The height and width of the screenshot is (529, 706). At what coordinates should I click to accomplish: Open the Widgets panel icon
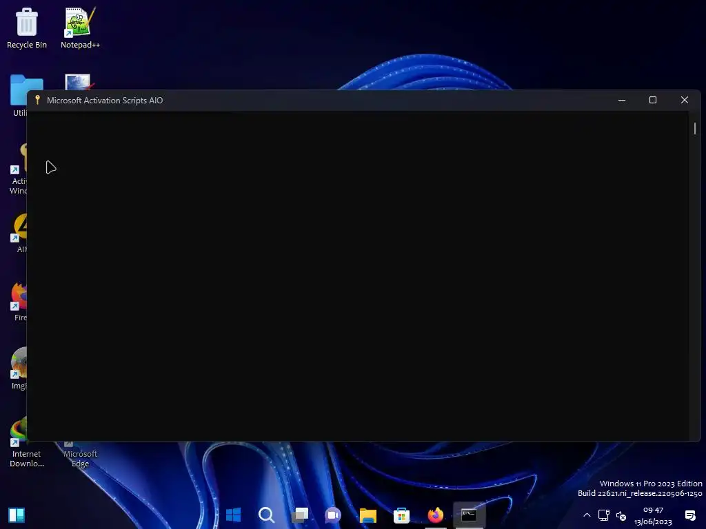tap(17, 515)
